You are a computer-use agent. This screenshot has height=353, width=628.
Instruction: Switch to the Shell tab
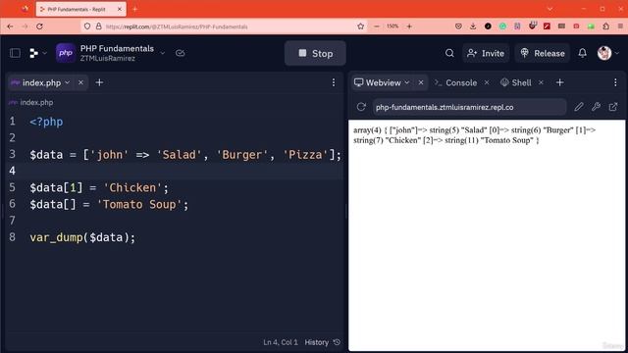tap(516, 82)
